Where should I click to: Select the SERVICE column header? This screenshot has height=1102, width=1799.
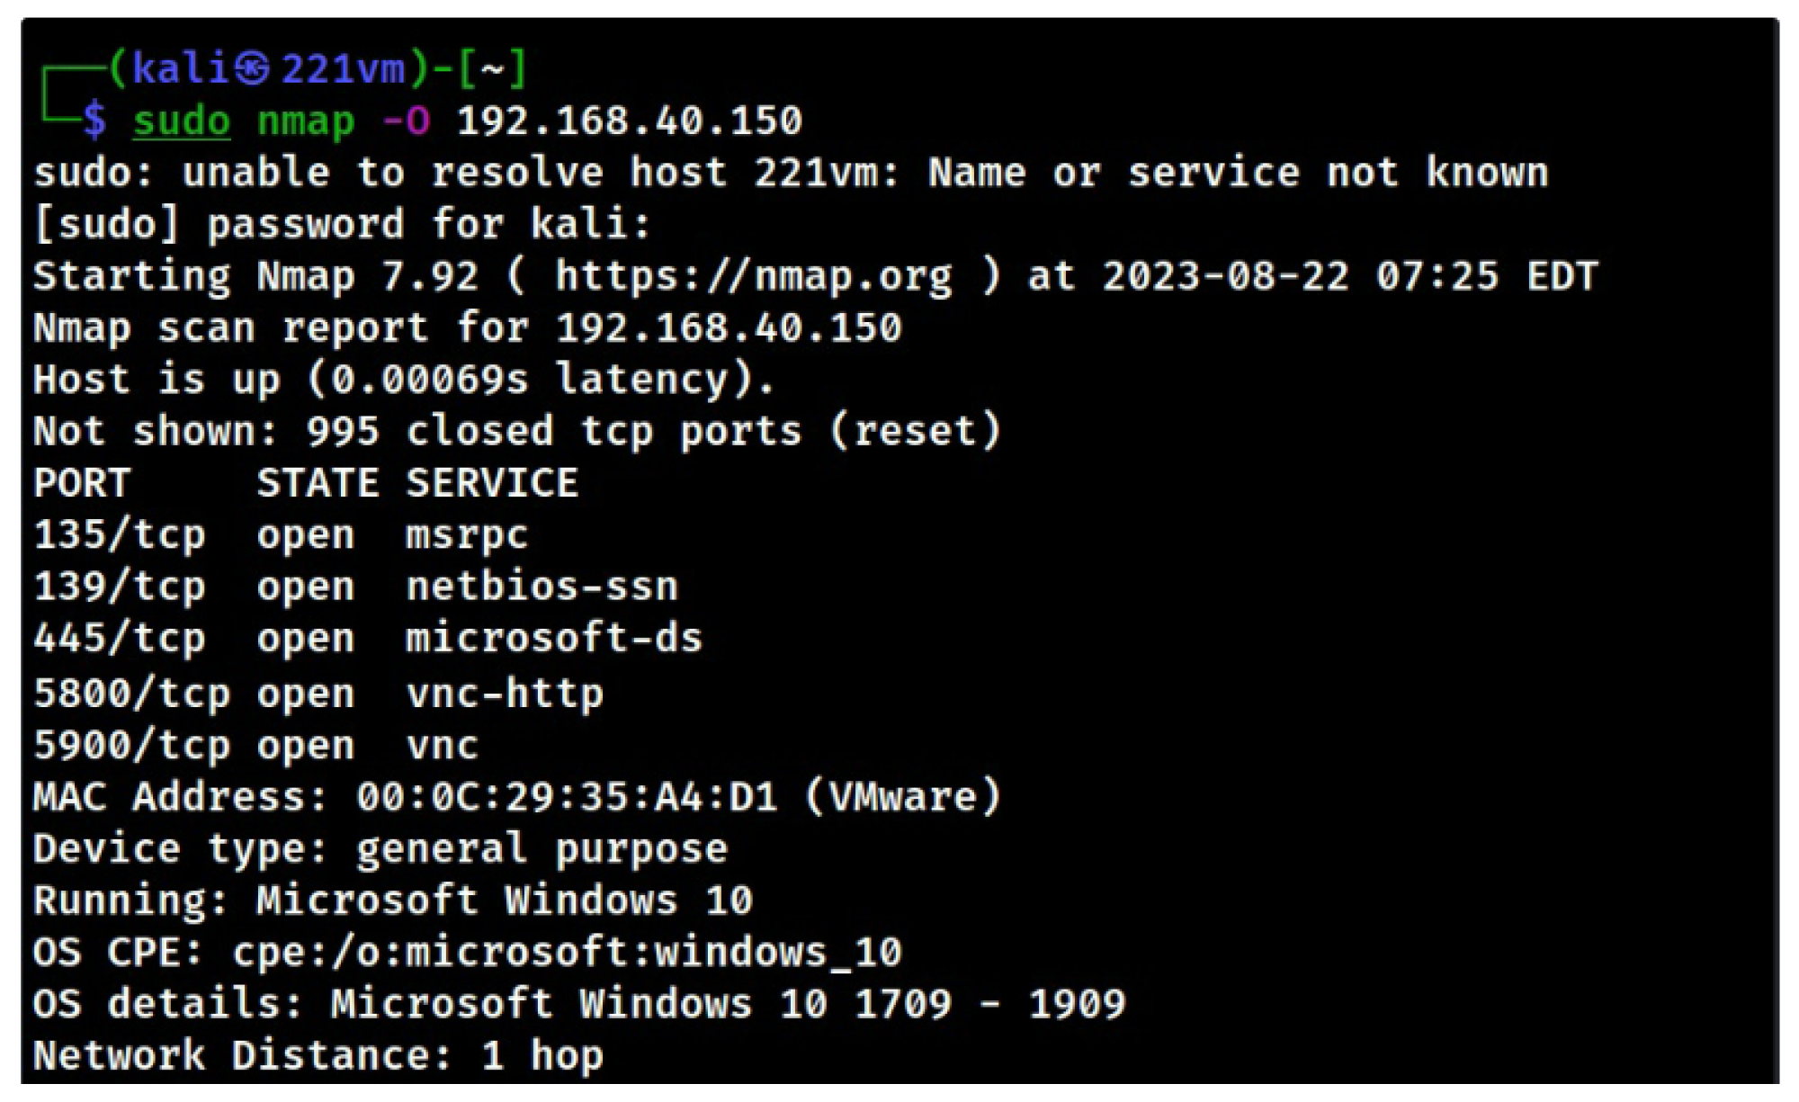[492, 484]
